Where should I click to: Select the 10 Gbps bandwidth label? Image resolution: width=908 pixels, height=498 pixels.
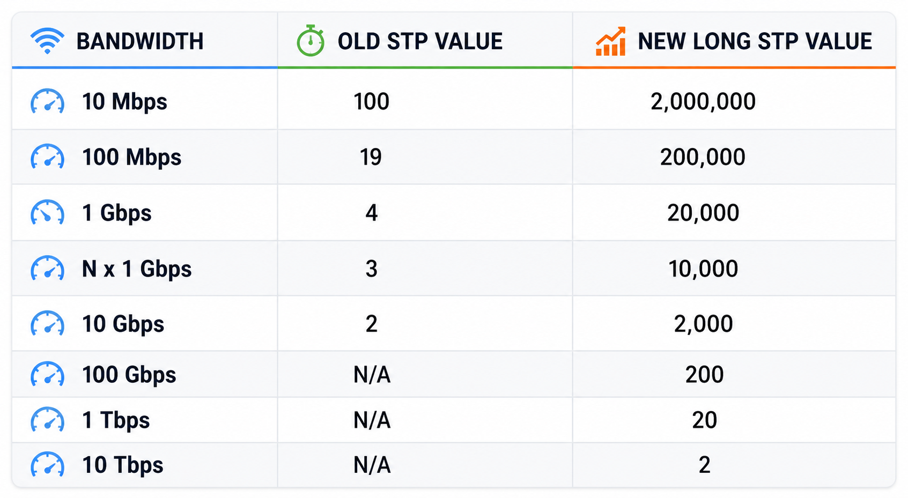pos(123,324)
